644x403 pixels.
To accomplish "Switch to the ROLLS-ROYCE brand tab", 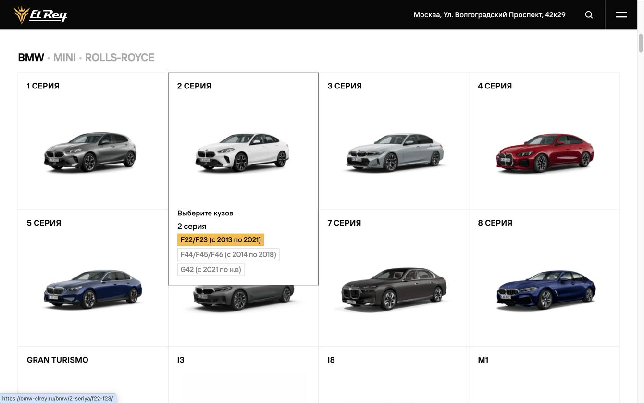I will pos(120,58).
